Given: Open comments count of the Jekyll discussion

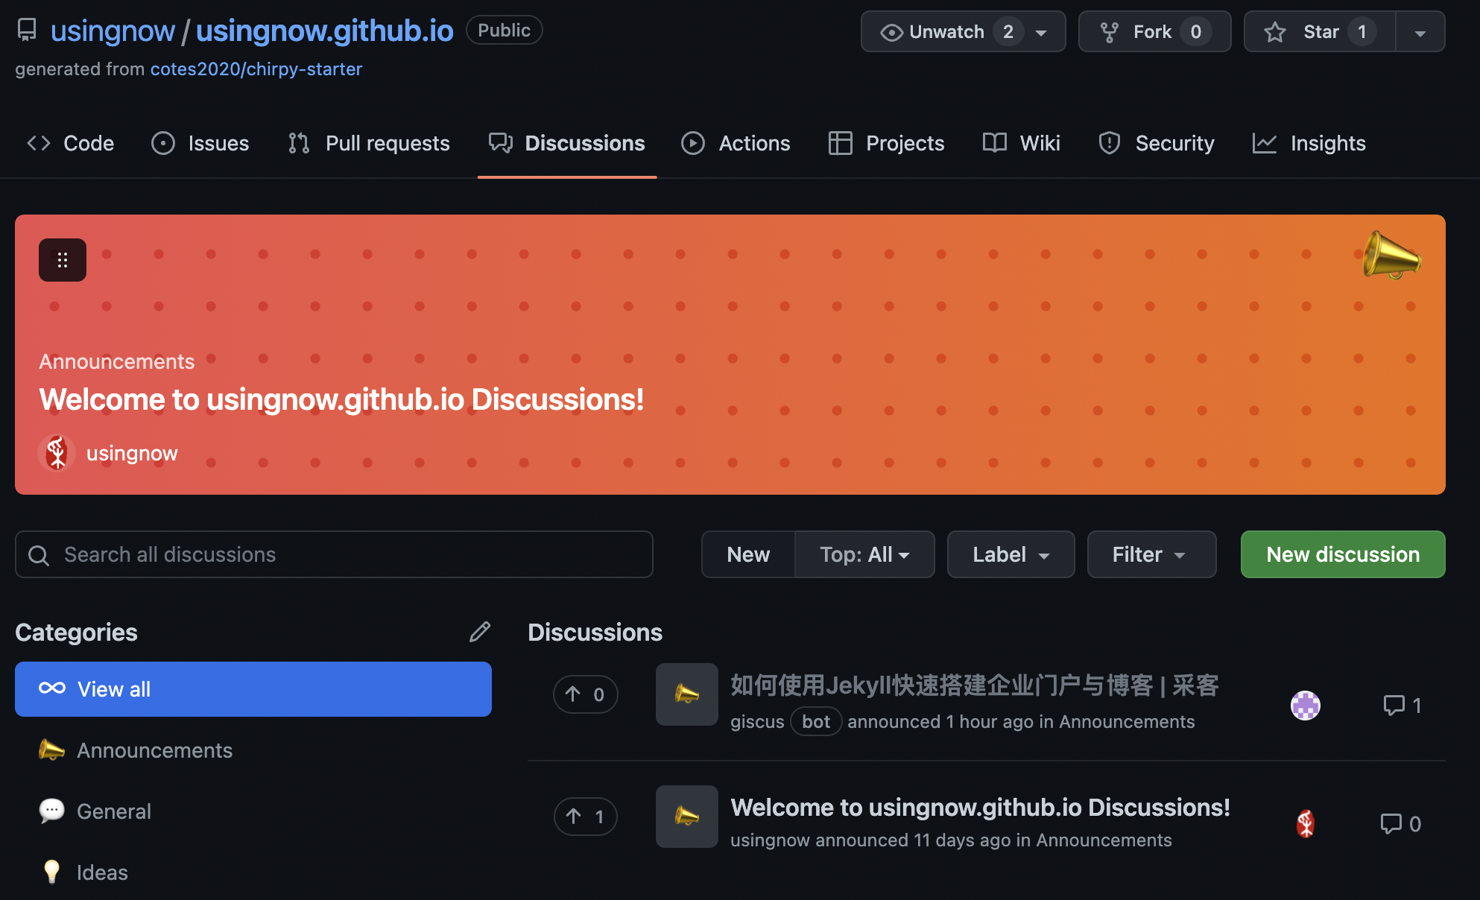Looking at the screenshot, I should tap(1402, 705).
